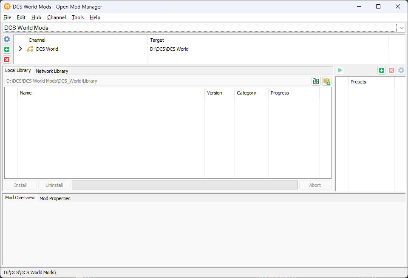
Task: Run preset with green play icon
Action: (340, 70)
